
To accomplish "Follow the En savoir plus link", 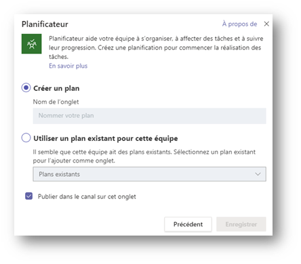I will coord(68,66).
